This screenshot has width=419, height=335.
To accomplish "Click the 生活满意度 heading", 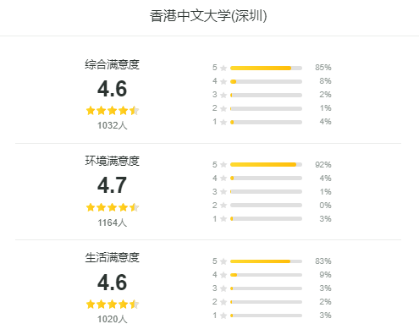I will coord(113,257).
